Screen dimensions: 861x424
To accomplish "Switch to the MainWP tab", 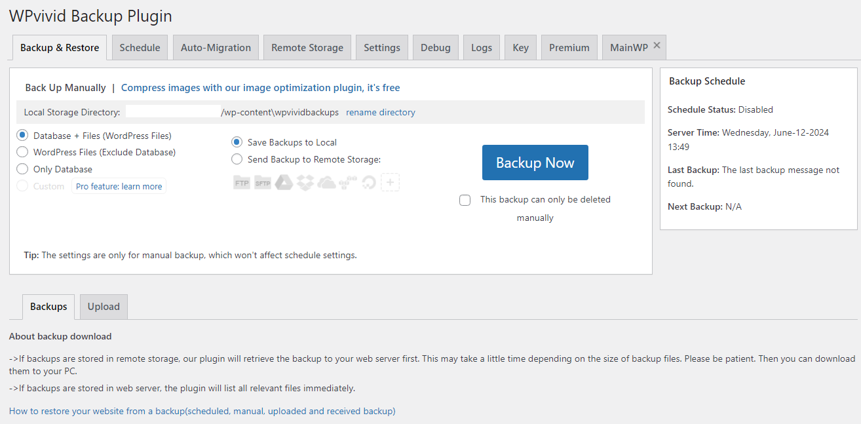I will tap(629, 48).
